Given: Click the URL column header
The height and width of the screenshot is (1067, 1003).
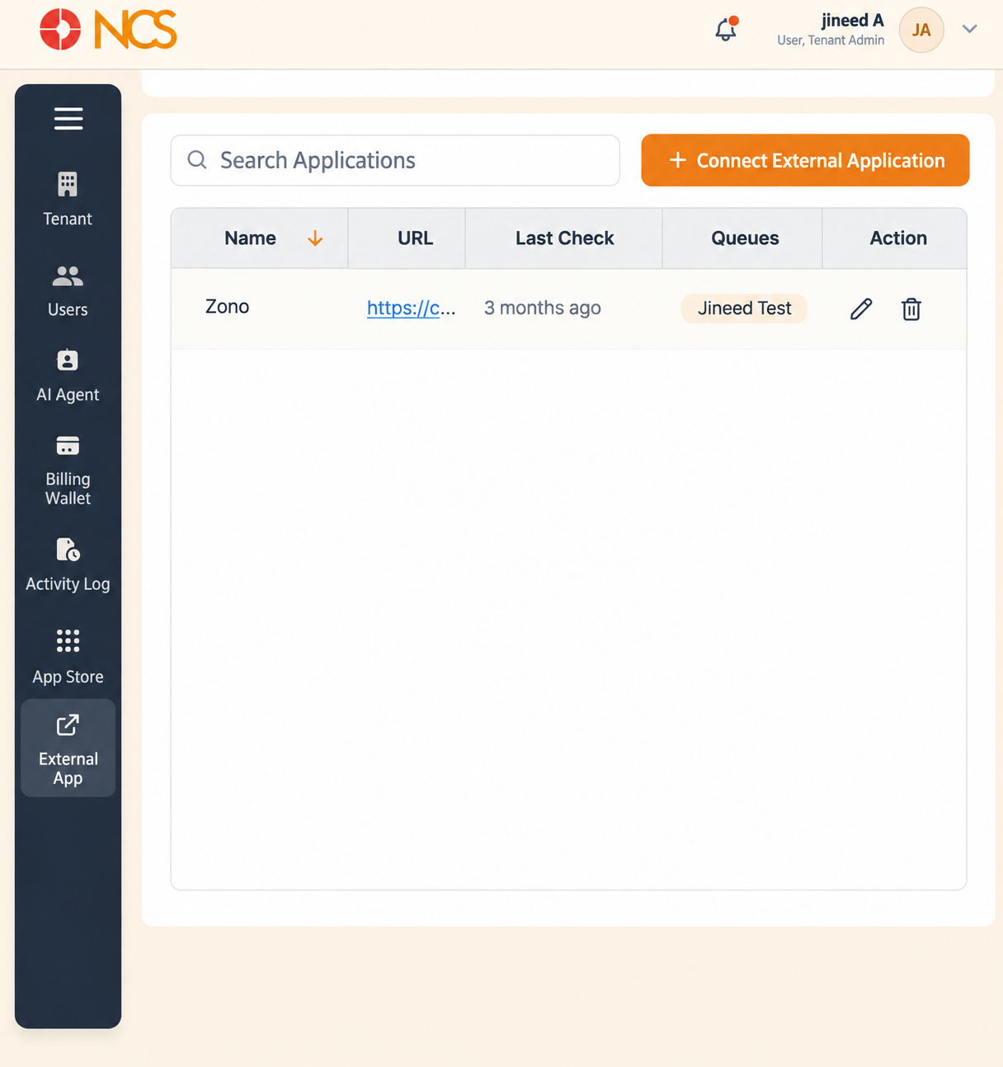Looking at the screenshot, I should coord(407,238).
